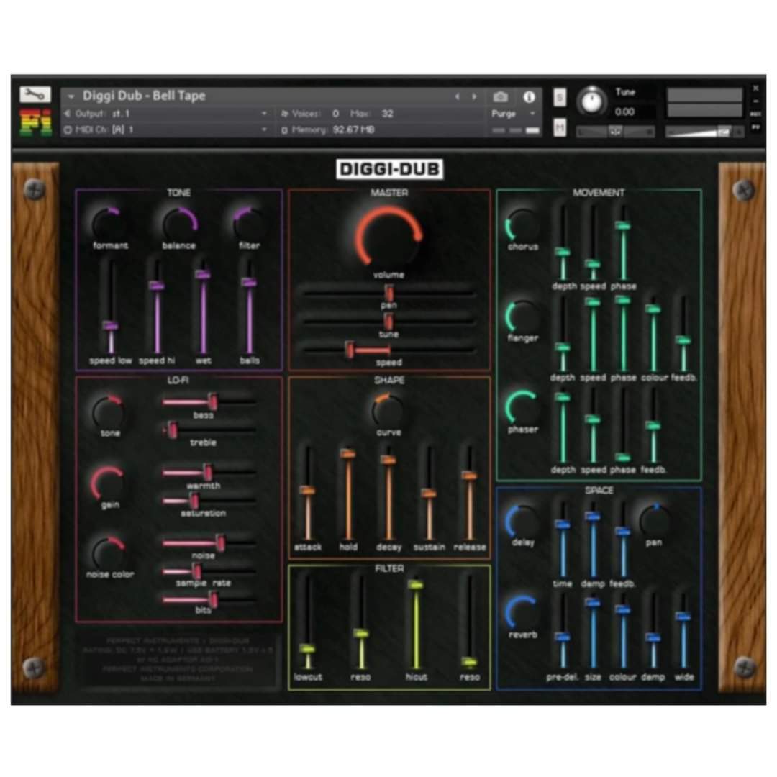Click the speaker icon beside Output
This screenshot has width=777, height=777.
(68, 113)
